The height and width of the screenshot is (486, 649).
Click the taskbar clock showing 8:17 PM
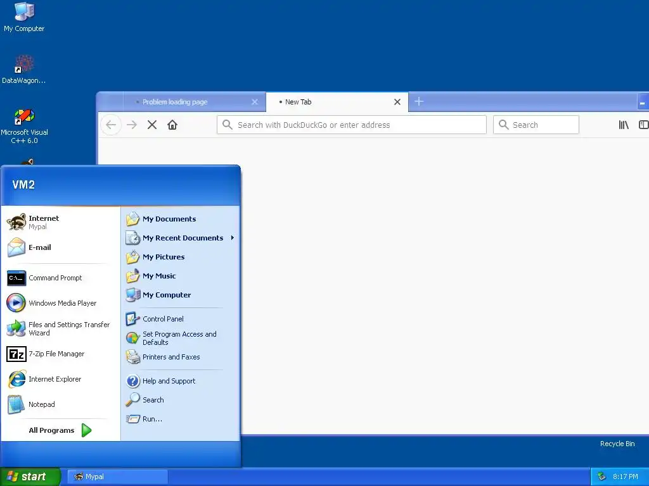pos(626,477)
